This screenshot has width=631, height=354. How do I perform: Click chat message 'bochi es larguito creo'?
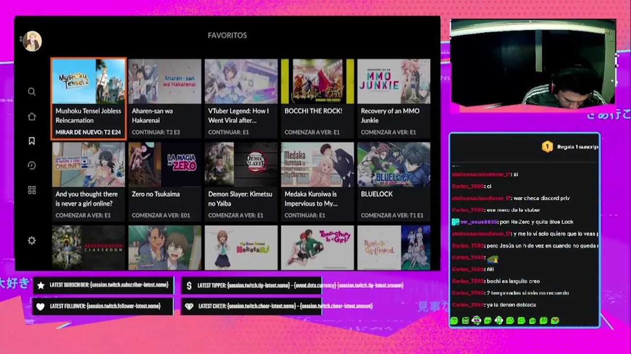(x=513, y=281)
